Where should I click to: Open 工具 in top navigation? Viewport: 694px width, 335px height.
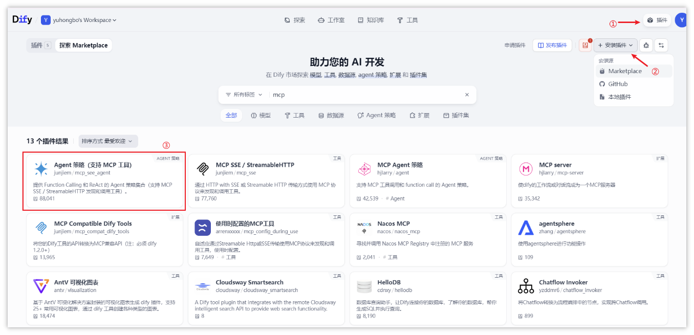tap(408, 20)
